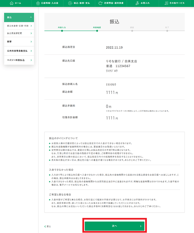Screen dimensions: 194x233
Task: Go back with the 戻る link
Action: pyautogui.click(x=47, y=226)
